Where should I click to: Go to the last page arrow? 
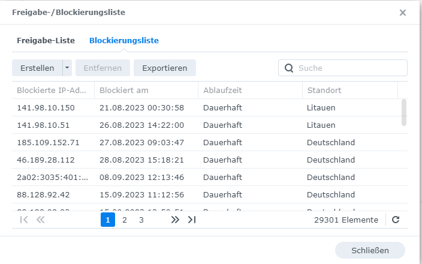tap(192, 220)
